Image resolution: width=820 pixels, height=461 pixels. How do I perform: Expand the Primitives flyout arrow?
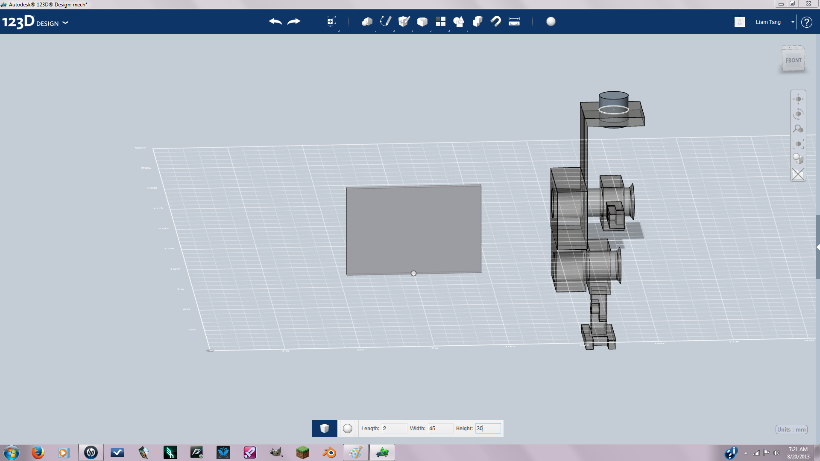point(376,31)
